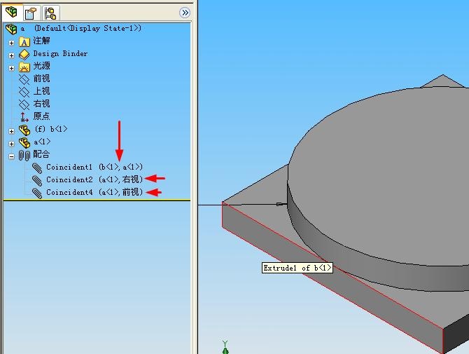Select the 注解 tree item label
Viewport: 469px width, 354px height.
pos(41,41)
